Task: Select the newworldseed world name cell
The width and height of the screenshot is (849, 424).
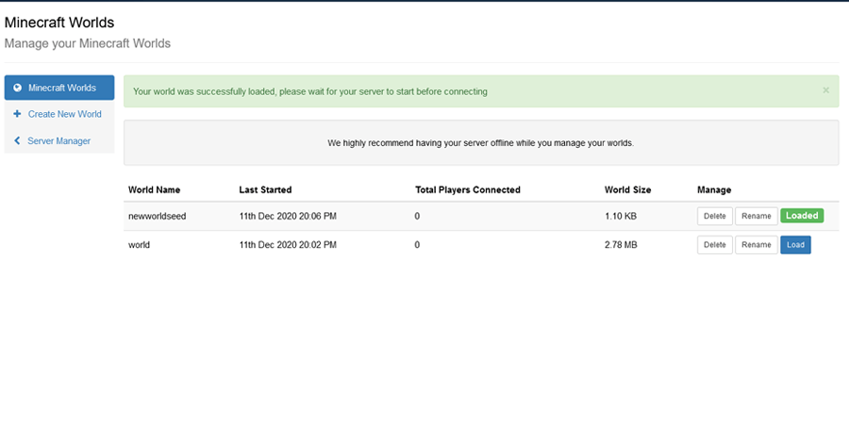Action: [157, 216]
